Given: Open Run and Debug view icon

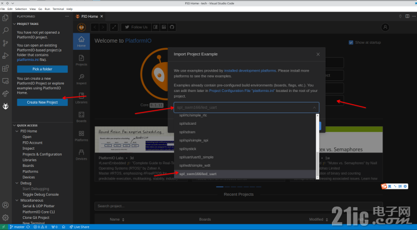Looking at the screenshot, I should [x=6, y=55].
